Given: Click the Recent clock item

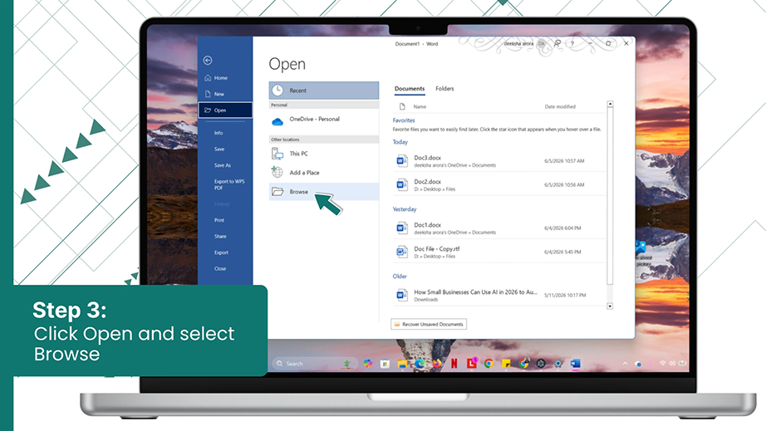Looking at the screenshot, I should (323, 91).
